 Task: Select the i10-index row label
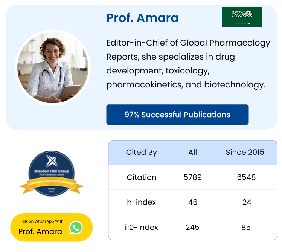click(x=141, y=227)
